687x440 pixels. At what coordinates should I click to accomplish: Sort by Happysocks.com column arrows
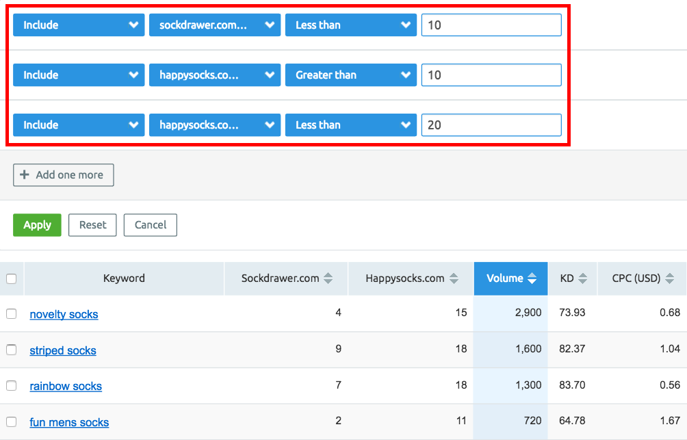(x=454, y=279)
